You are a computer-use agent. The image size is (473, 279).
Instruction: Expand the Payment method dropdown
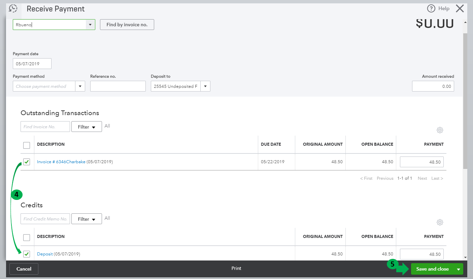(80, 86)
